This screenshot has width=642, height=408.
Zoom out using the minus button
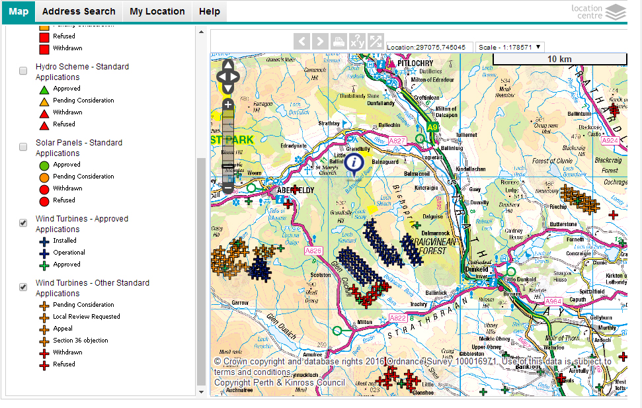pyautogui.click(x=228, y=188)
